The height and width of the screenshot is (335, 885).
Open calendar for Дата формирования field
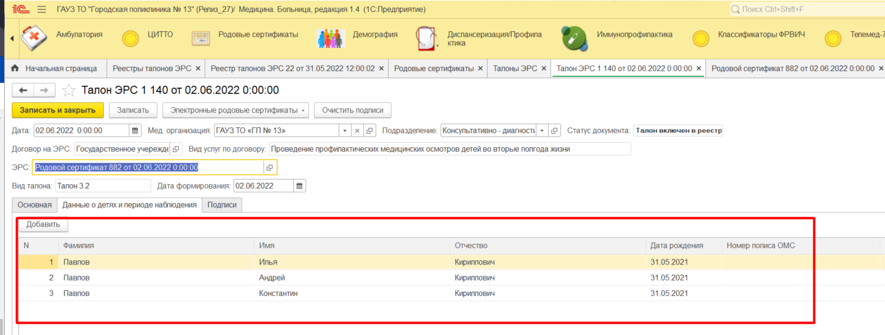(300, 186)
